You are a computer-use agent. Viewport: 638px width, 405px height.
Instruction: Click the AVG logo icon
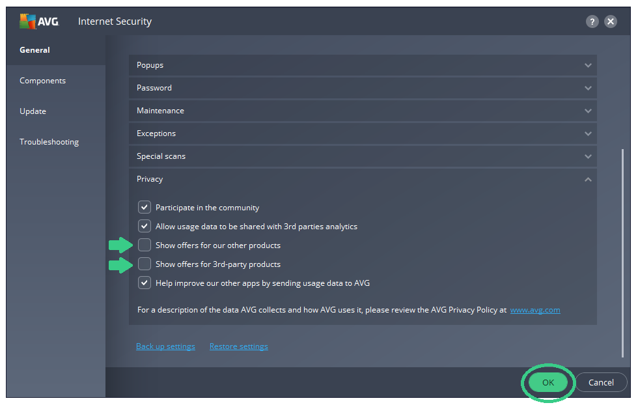pyautogui.click(x=40, y=21)
